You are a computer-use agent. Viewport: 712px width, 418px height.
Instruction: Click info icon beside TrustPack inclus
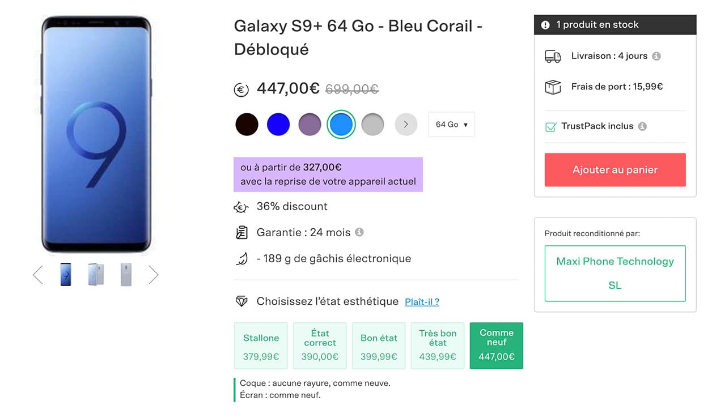click(x=642, y=126)
